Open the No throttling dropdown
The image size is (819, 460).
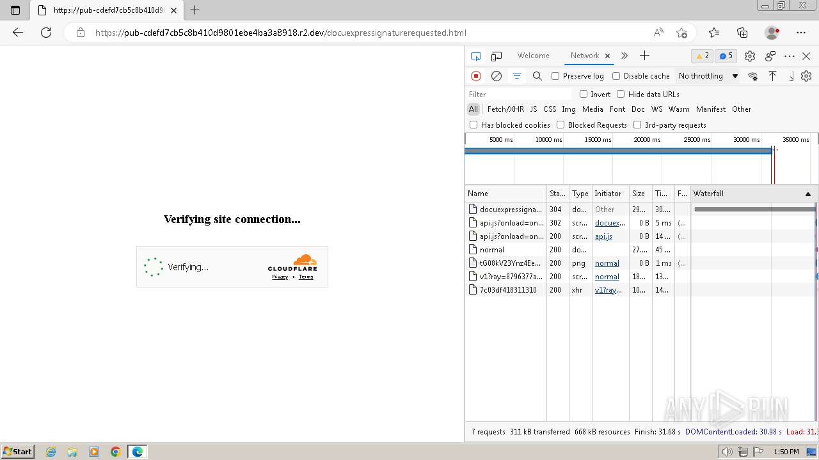click(708, 76)
